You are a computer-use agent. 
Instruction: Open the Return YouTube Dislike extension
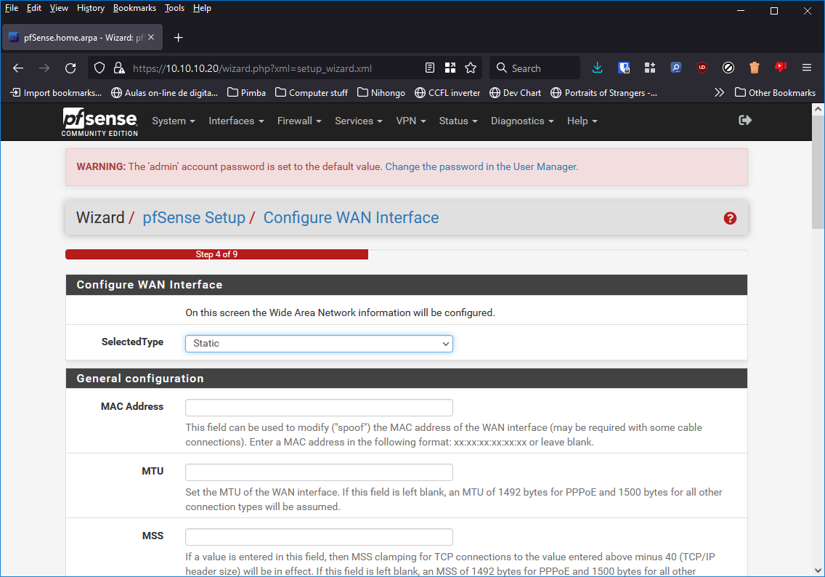click(x=780, y=67)
